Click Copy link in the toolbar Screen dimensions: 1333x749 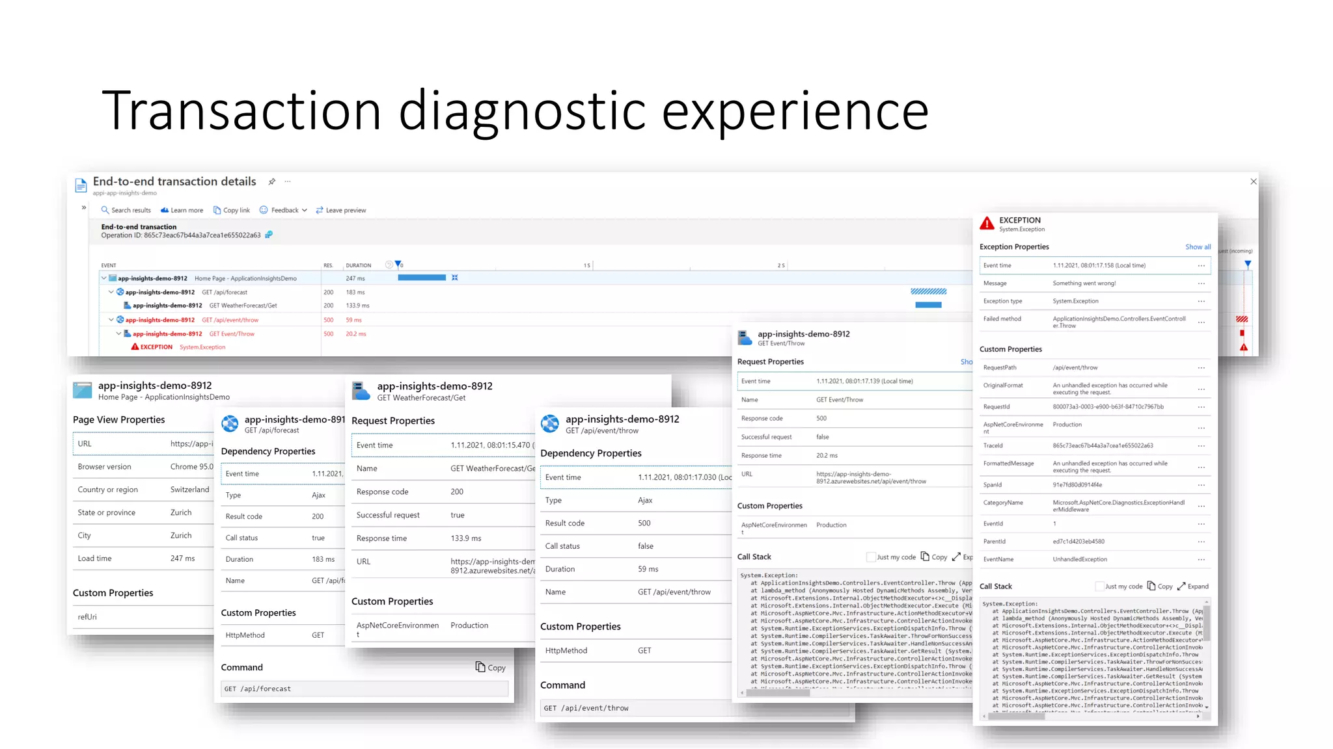(232, 210)
